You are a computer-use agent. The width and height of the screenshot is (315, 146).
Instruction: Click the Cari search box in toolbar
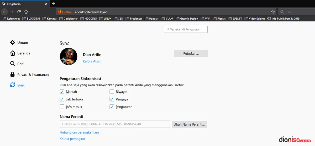(x=297, y=12)
